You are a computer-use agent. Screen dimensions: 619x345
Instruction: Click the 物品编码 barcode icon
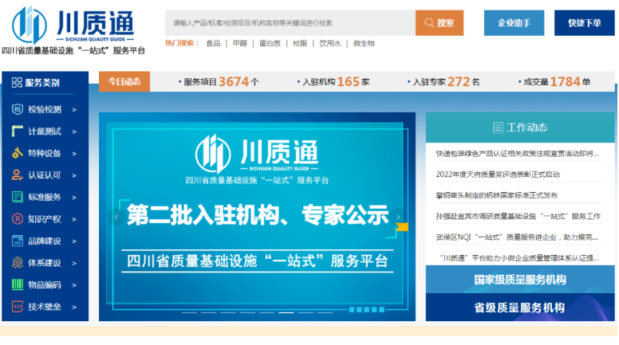click(17, 284)
